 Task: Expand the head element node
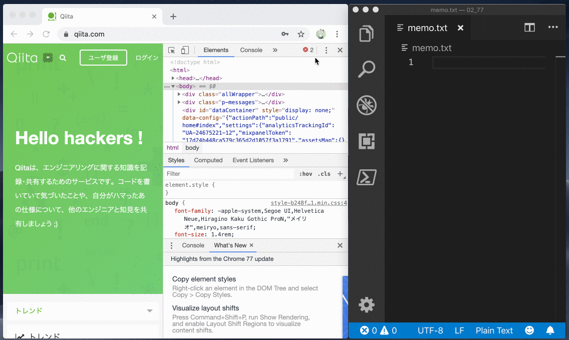[173, 79]
